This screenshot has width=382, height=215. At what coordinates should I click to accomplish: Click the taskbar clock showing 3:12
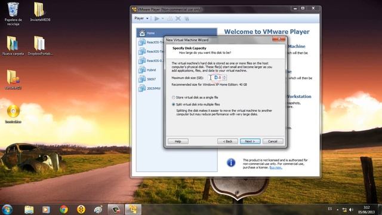pos(366,210)
